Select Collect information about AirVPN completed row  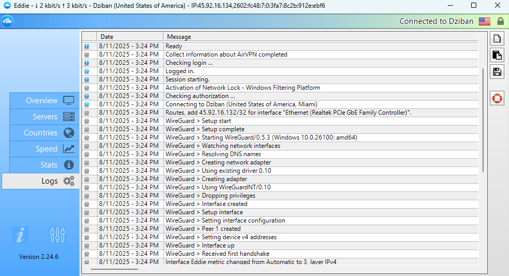tap(280, 54)
